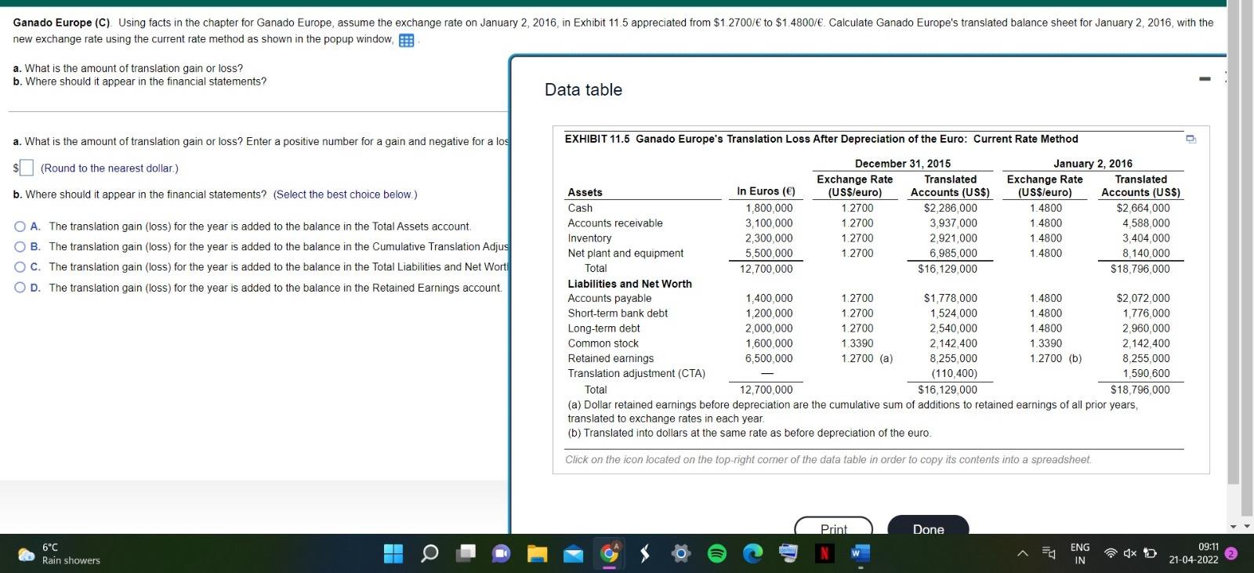Show hidden system tray icons
This screenshot has width=1254, height=573.
click(1023, 554)
